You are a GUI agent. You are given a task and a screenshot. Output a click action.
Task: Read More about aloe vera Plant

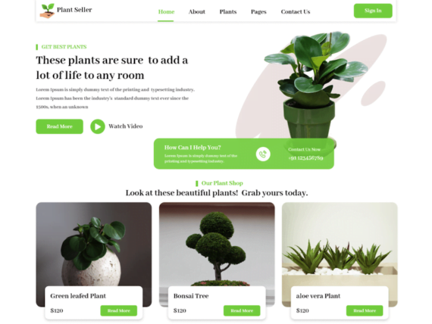[x=365, y=310]
